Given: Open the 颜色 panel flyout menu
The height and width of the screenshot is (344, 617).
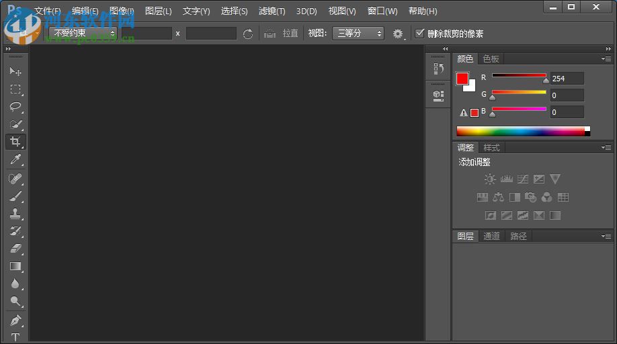Looking at the screenshot, I should [606, 59].
